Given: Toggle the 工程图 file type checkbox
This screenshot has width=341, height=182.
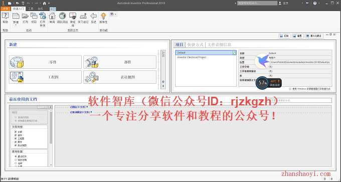Looking at the screenshot, I should (16, 138).
